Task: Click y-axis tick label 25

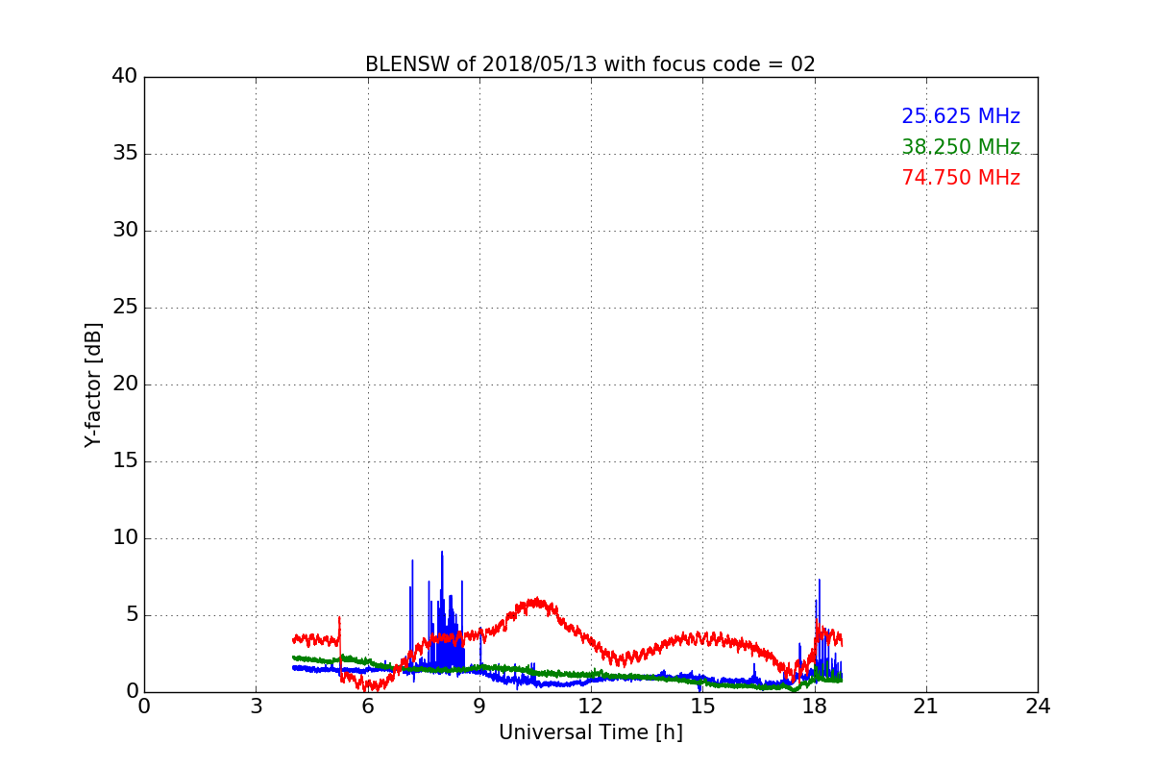Action: tap(125, 308)
